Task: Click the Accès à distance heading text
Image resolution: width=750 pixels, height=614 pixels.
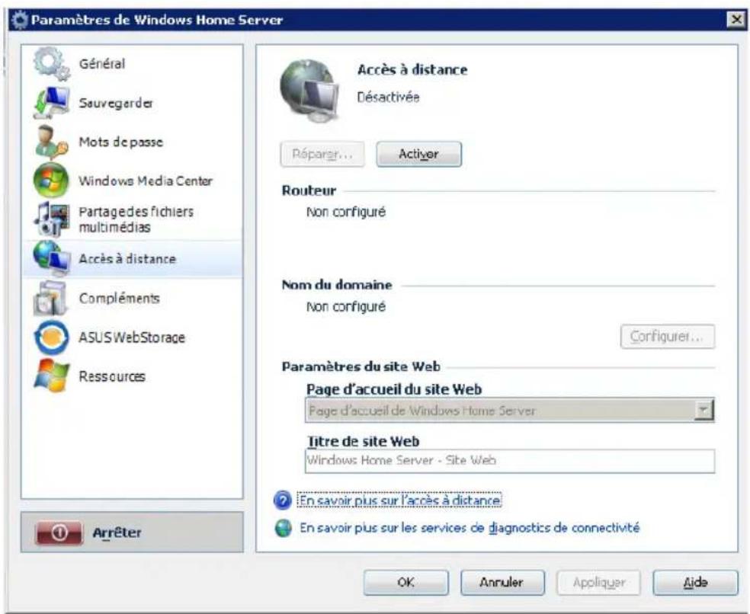Action: coord(412,70)
